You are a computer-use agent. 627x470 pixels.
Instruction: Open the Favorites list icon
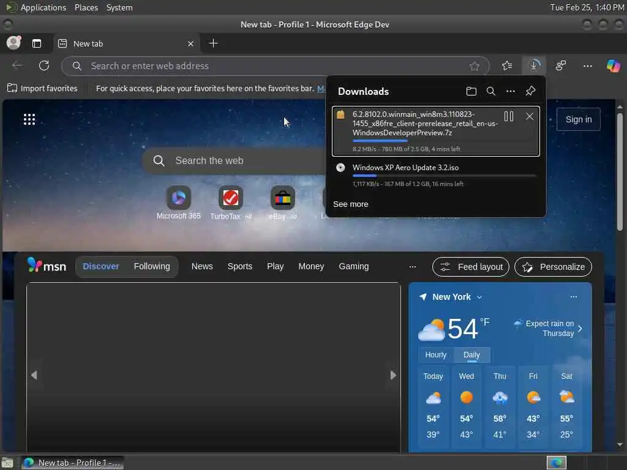tap(507, 65)
